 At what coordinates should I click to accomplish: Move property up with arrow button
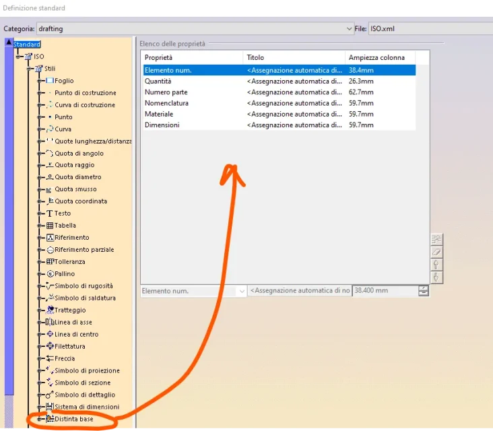click(x=436, y=265)
